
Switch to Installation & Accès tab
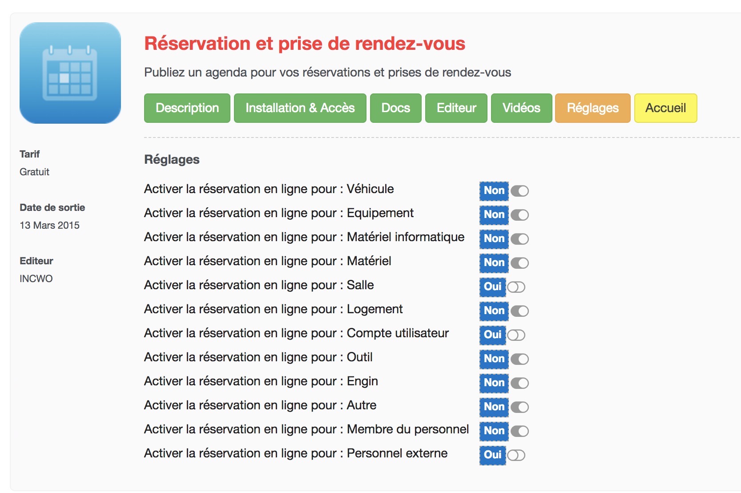tap(300, 108)
